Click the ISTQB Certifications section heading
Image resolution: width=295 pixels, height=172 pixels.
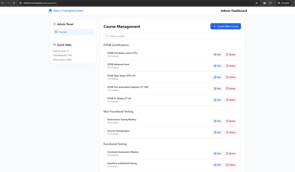[x=116, y=45]
